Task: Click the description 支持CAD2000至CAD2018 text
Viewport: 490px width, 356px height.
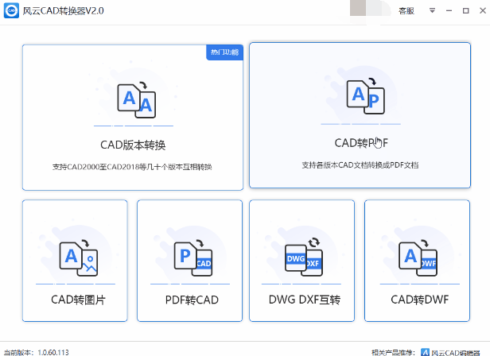Action: 132,167
